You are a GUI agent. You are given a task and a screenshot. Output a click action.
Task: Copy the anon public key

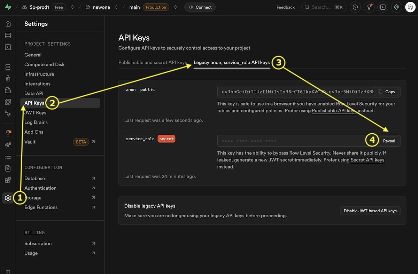tap(387, 92)
